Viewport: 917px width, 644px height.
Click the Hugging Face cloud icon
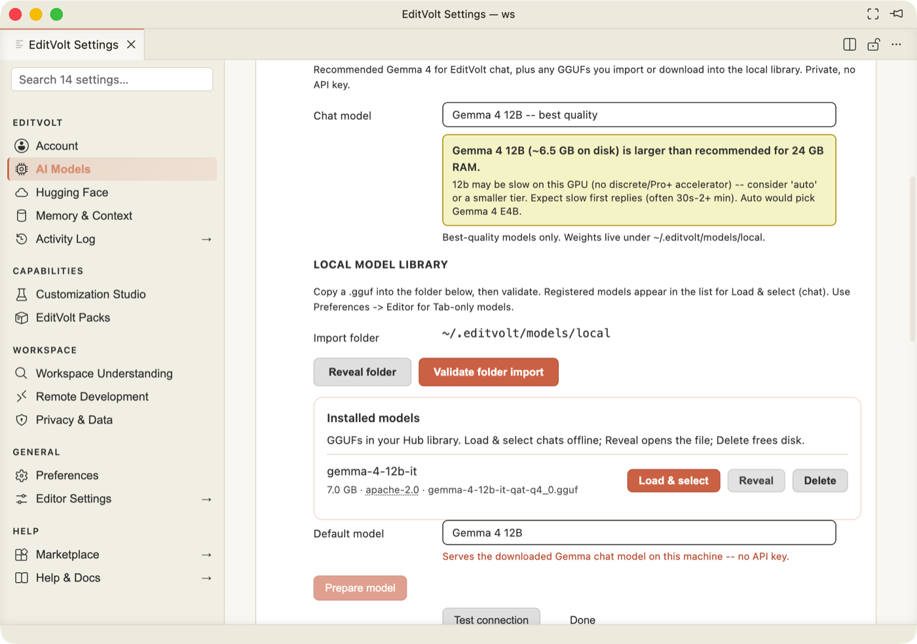[22, 192]
